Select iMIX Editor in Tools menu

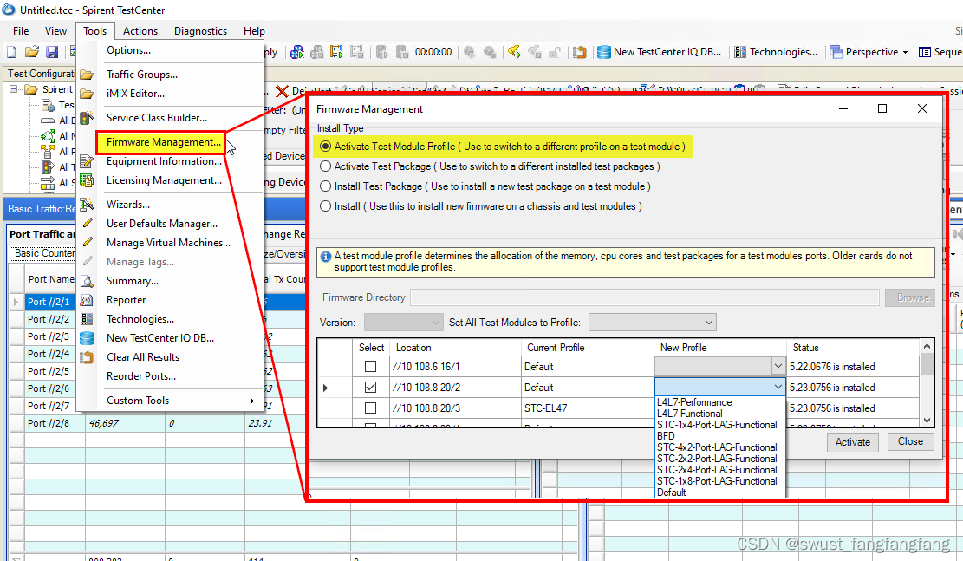(135, 94)
